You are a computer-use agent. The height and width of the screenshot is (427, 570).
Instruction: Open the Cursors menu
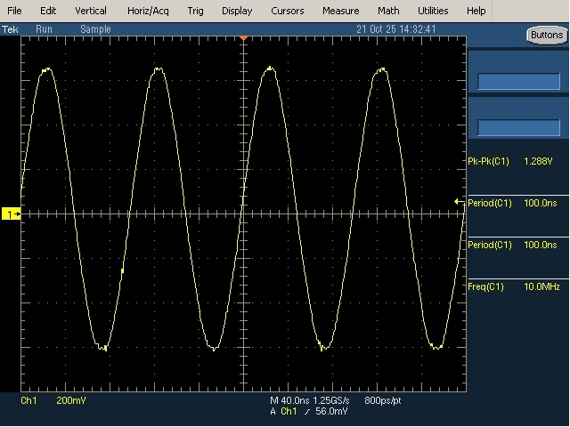click(287, 11)
